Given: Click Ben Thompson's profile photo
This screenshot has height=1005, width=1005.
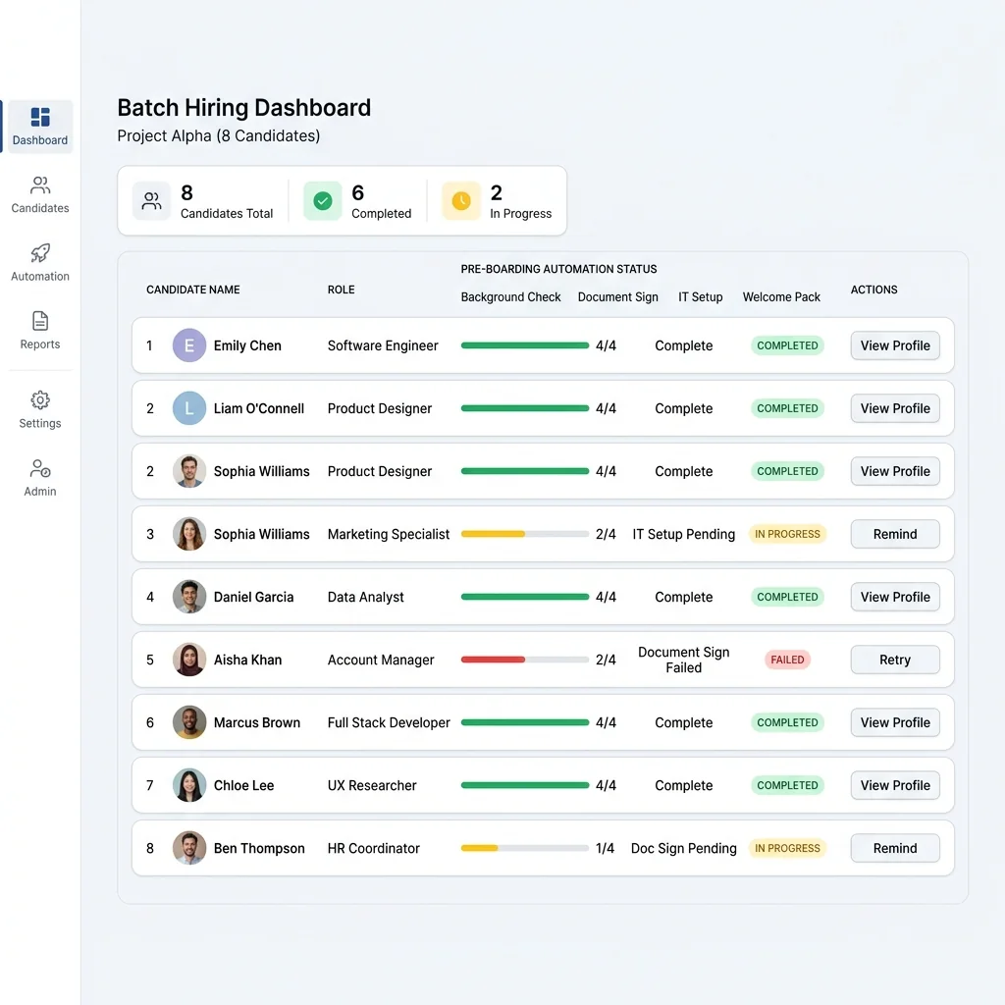Looking at the screenshot, I should click(x=189, y=848).
